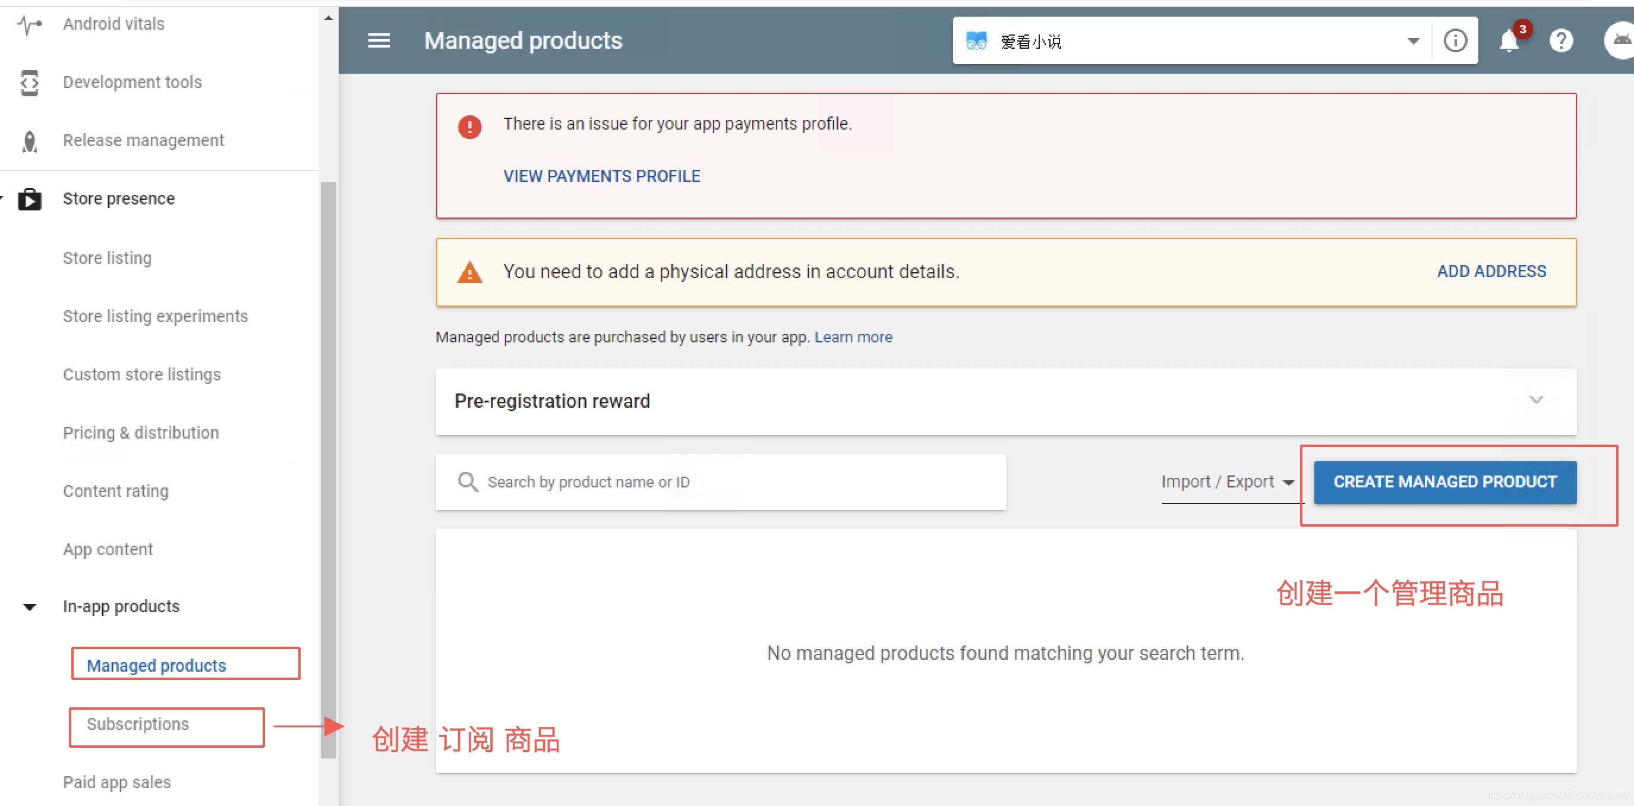
Task: Select Store listing menu item
Action: [107, 259]
